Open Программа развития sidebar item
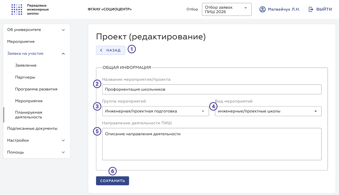 click(36, 89)
